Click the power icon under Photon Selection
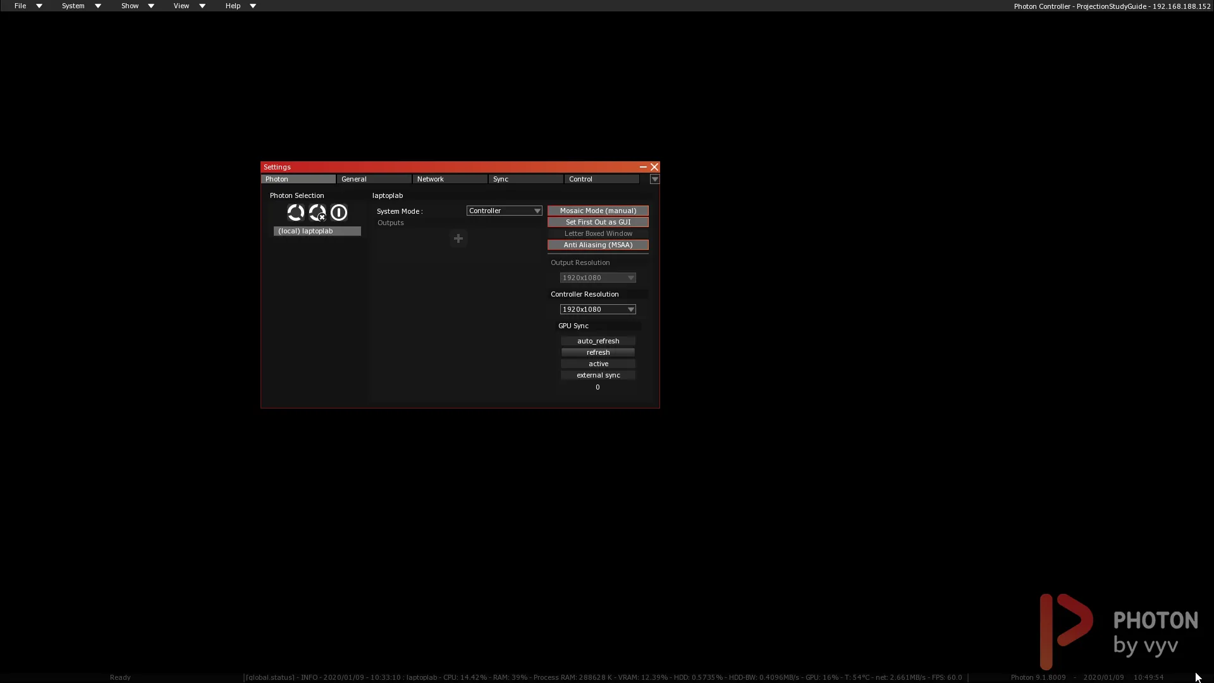The image size is (1214, 683). click(339, 212)
